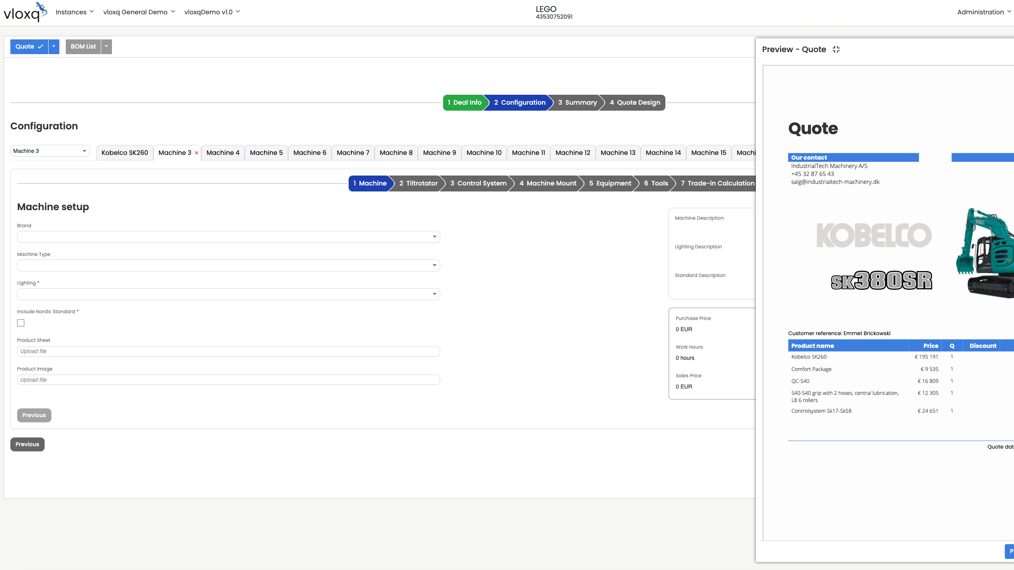Select the 2 Tiltrotator step
The height and width of the screenshot is (570, 1014).
[418, 183]
